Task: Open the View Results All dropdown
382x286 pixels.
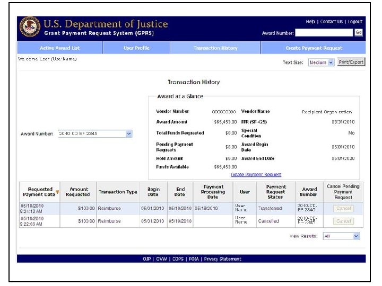Action: pos(341,236)
